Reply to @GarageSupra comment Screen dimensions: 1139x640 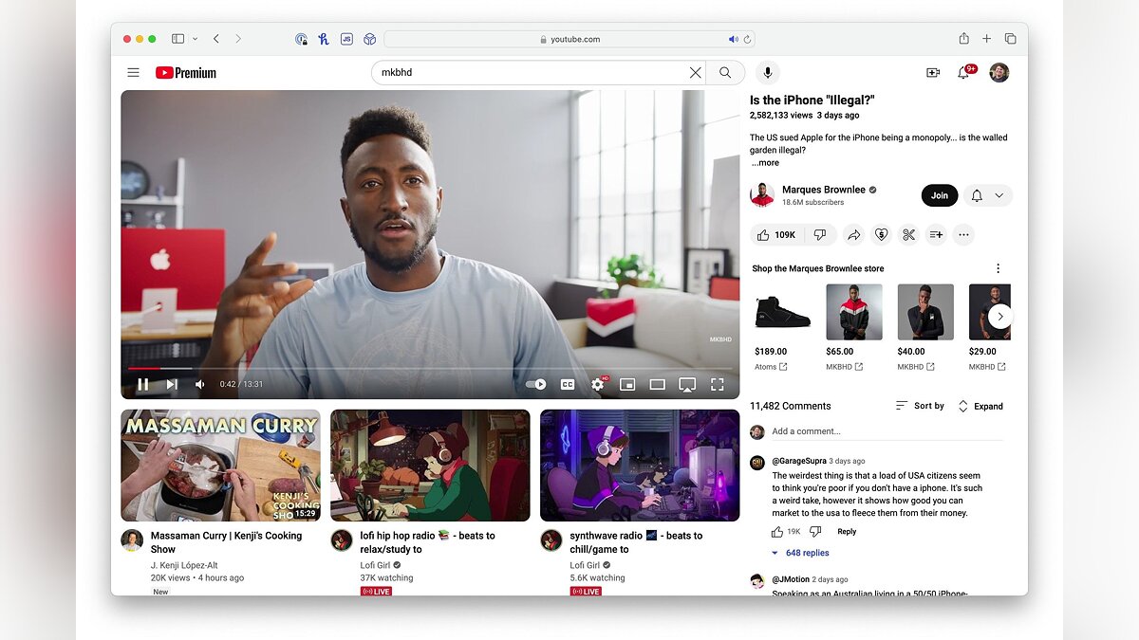pos(847,532)
